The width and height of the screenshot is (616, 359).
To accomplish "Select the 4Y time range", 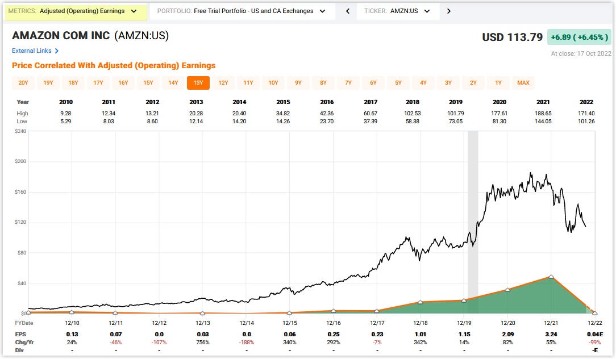I will tap(423, 83).
